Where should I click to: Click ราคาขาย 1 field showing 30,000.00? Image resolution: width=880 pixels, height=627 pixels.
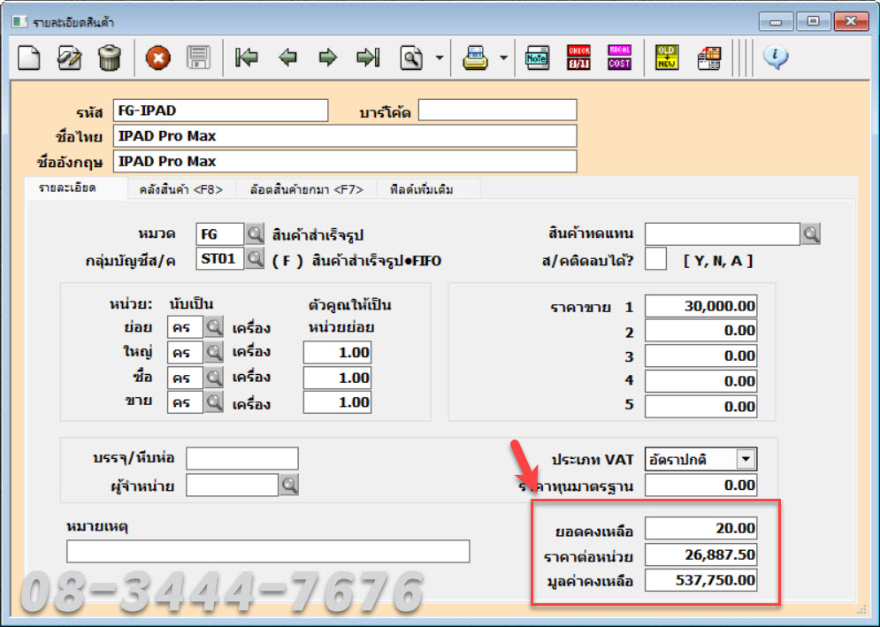coord(700,306)
